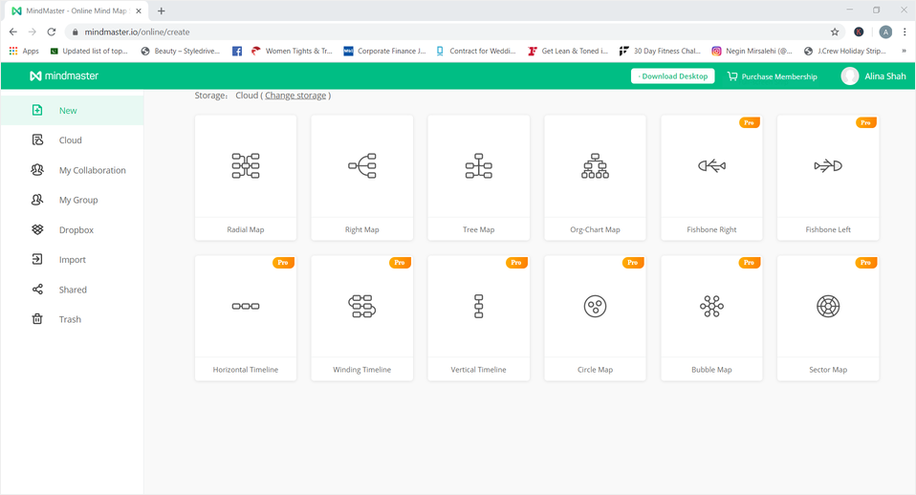The width and height of the screenshot is (916, 495).
Task: Open Trash in the sidebar
Action: pyautogui.click(x=70, y=319)
